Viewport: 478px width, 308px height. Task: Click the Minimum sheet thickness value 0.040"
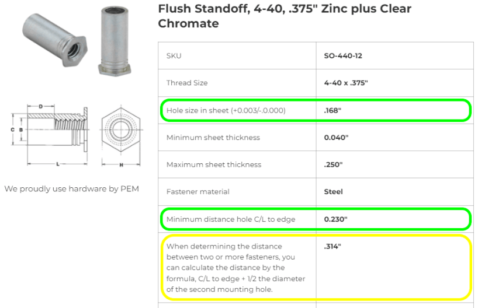click(x=336, y=137)
